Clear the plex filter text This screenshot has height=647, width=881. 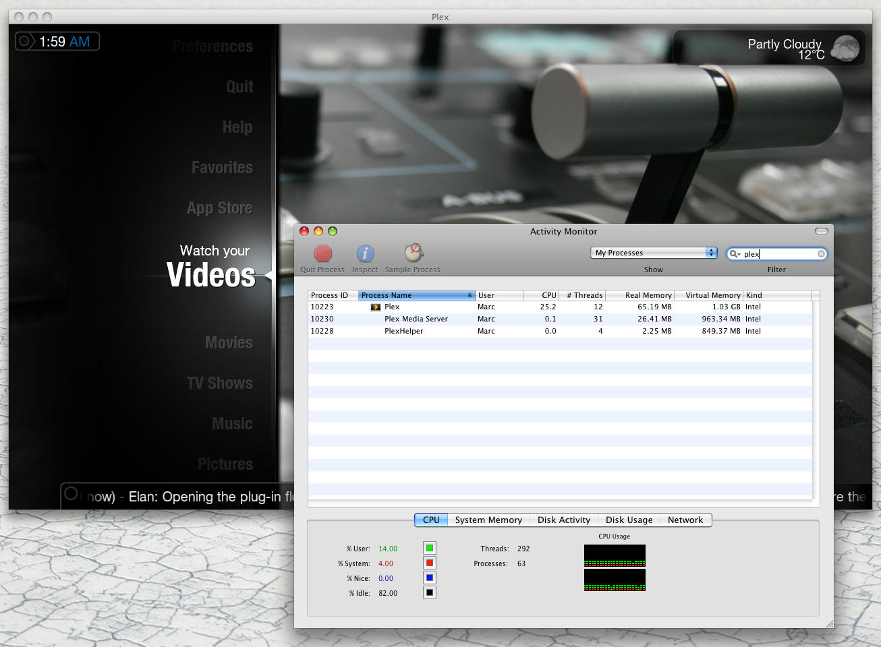821,254
